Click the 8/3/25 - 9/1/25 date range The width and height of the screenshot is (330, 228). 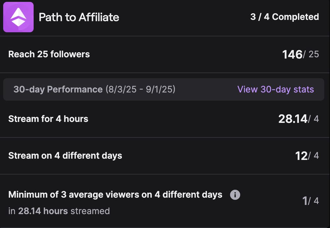140,89
